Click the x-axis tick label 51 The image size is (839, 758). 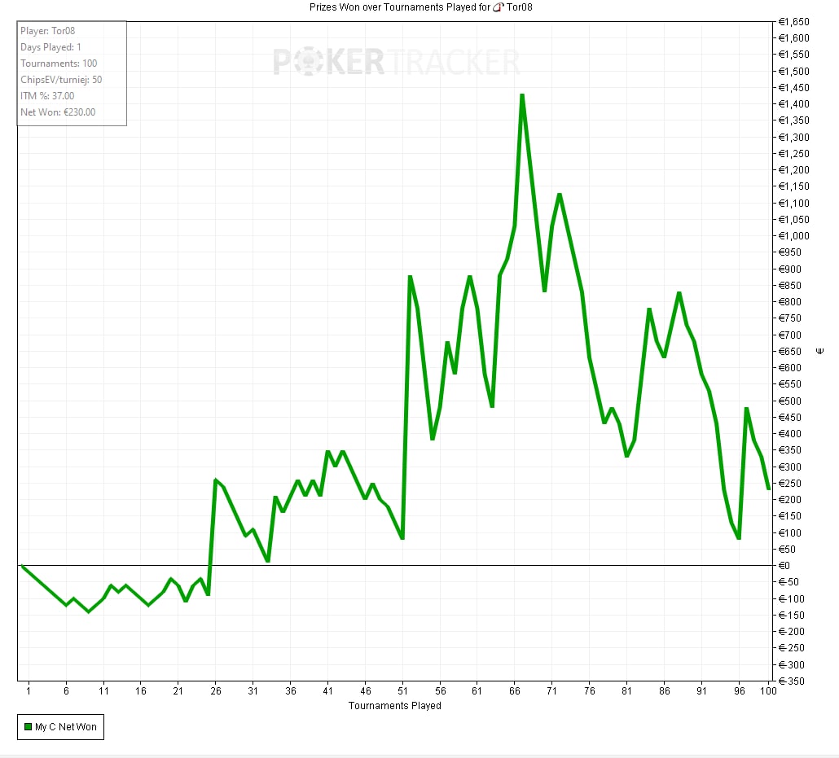402,691
